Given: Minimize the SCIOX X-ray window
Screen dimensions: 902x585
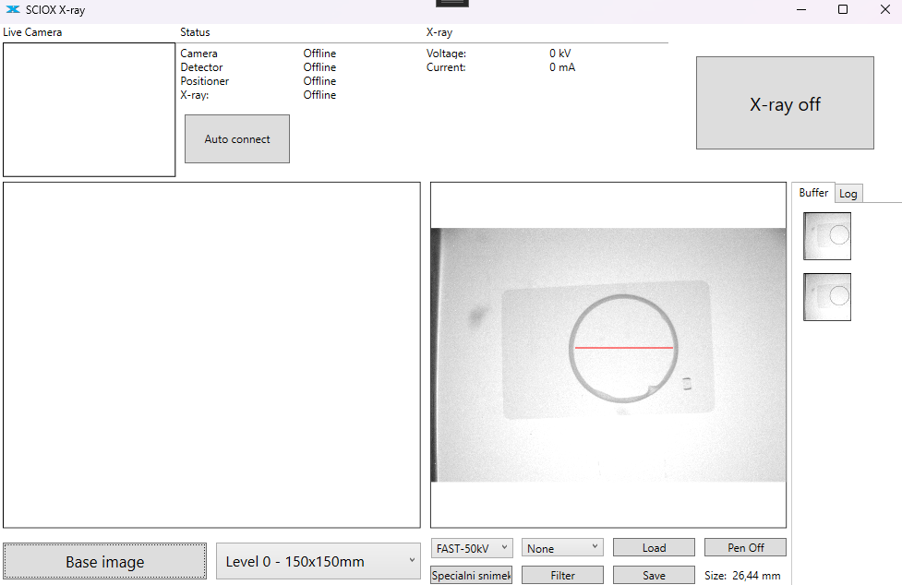Looking at the screenshot, I should coord(801,9).
